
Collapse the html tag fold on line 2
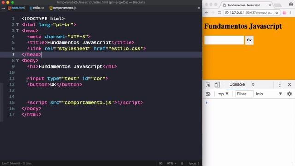18,24
